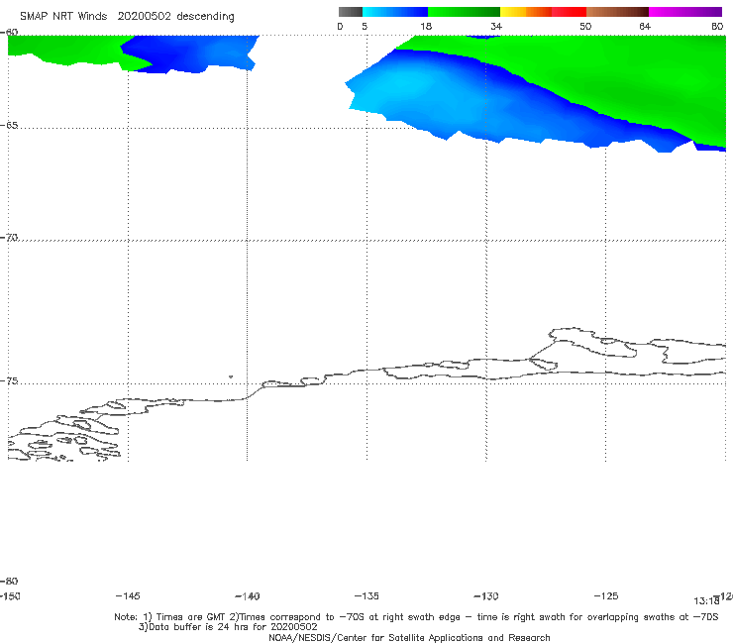Click the colorbar label '18'
This screenshot has height=644, width=733.
(x=426, y=27)
